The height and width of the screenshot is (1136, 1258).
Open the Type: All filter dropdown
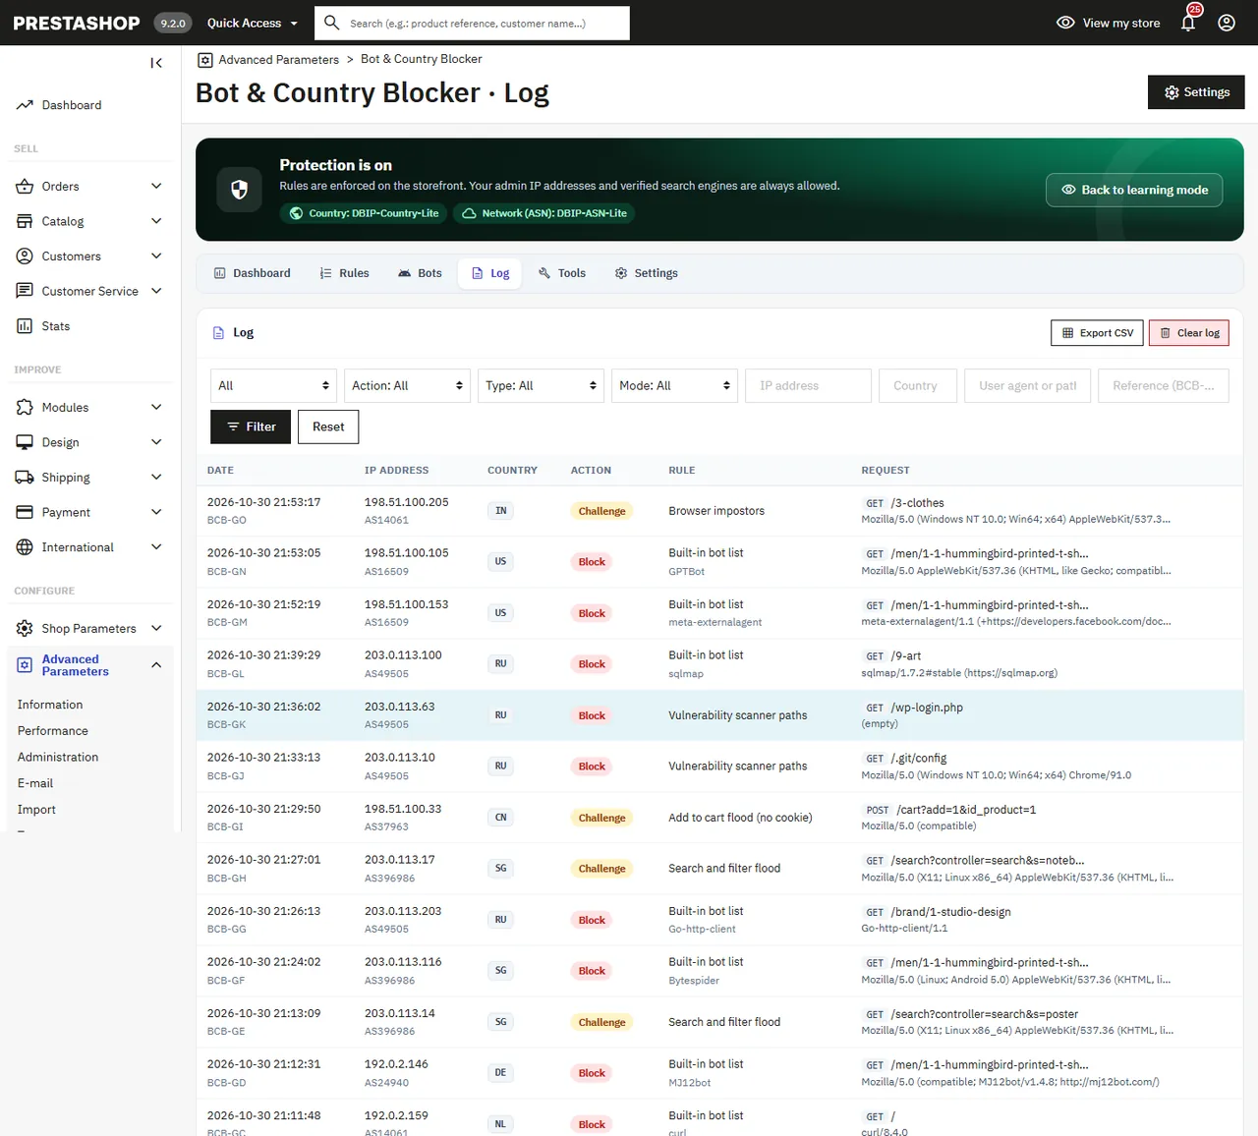[x=541, y=385]
